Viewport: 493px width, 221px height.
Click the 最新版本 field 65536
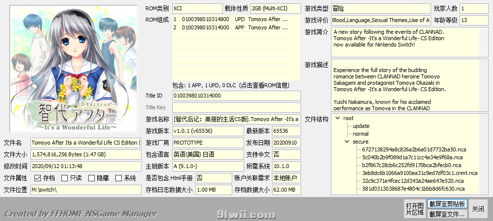[286, 131]
